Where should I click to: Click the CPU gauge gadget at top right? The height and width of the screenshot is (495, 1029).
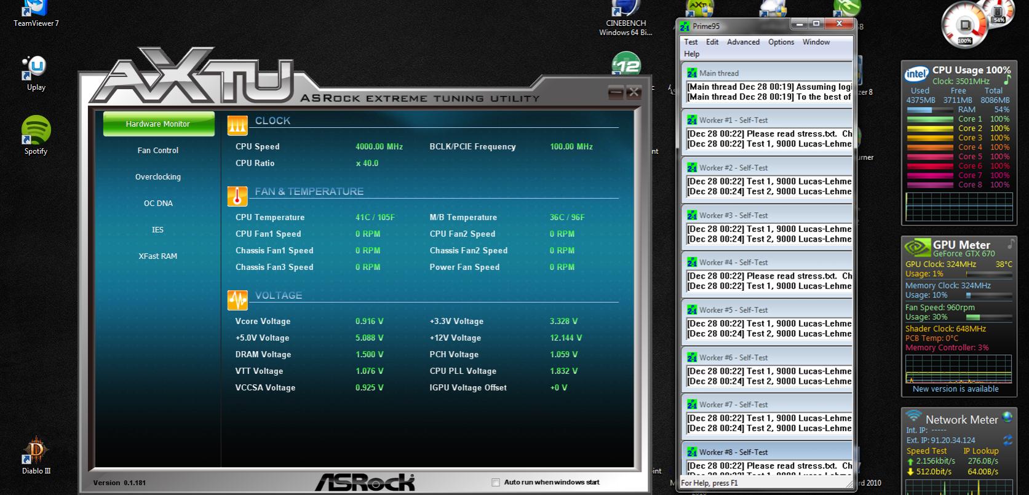965,25
